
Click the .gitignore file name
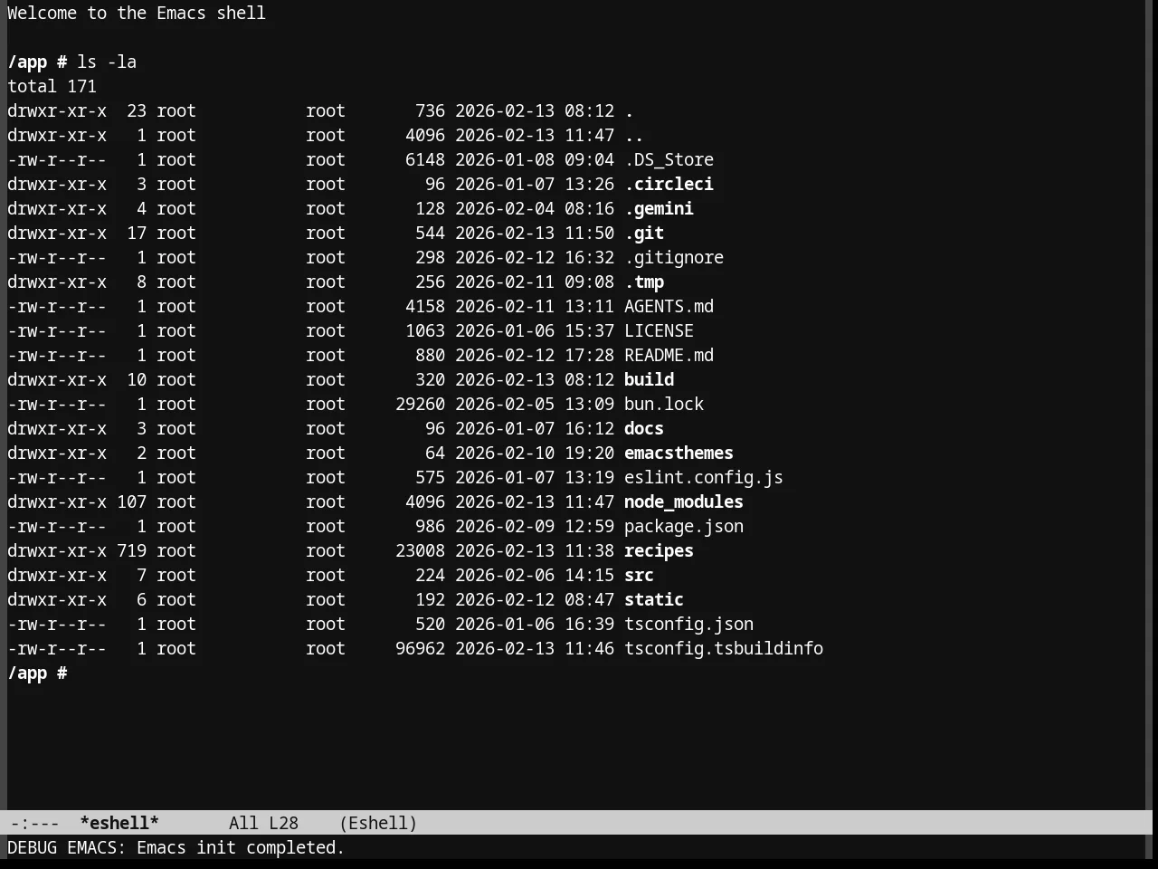click(x=674, y=258)
